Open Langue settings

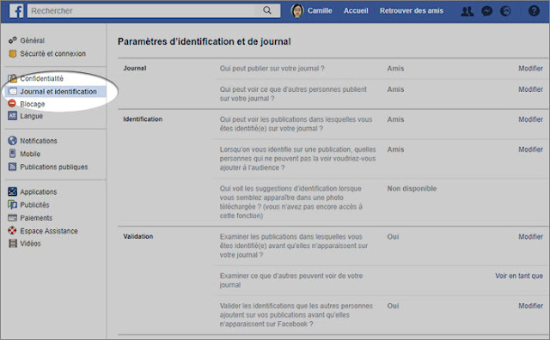click(31, 116)
